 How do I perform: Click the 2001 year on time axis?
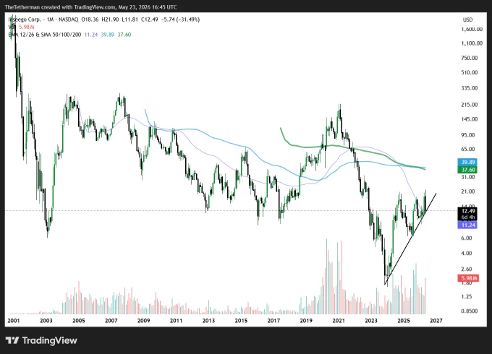pyautogui.click(x=14, y=321)
